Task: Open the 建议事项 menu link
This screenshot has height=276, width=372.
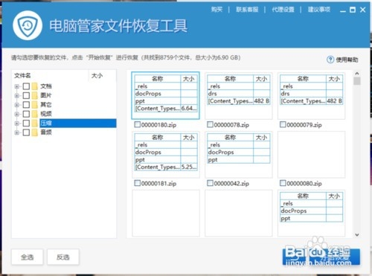Action: (319, 10)
